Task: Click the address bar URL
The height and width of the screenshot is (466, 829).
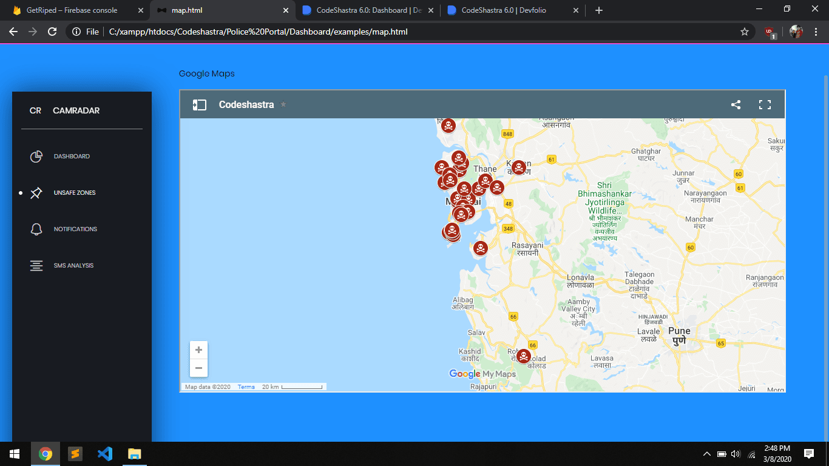Action: 259,32
